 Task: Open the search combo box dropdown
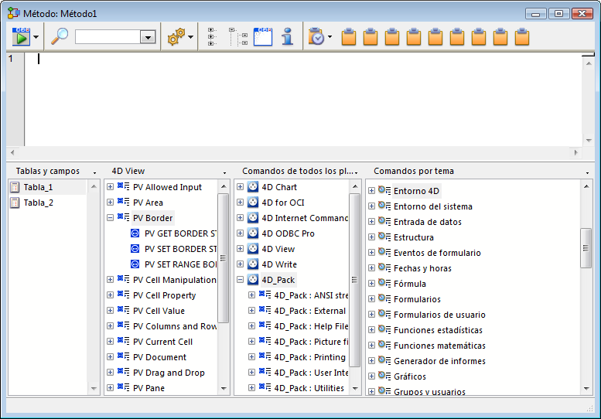147,37
